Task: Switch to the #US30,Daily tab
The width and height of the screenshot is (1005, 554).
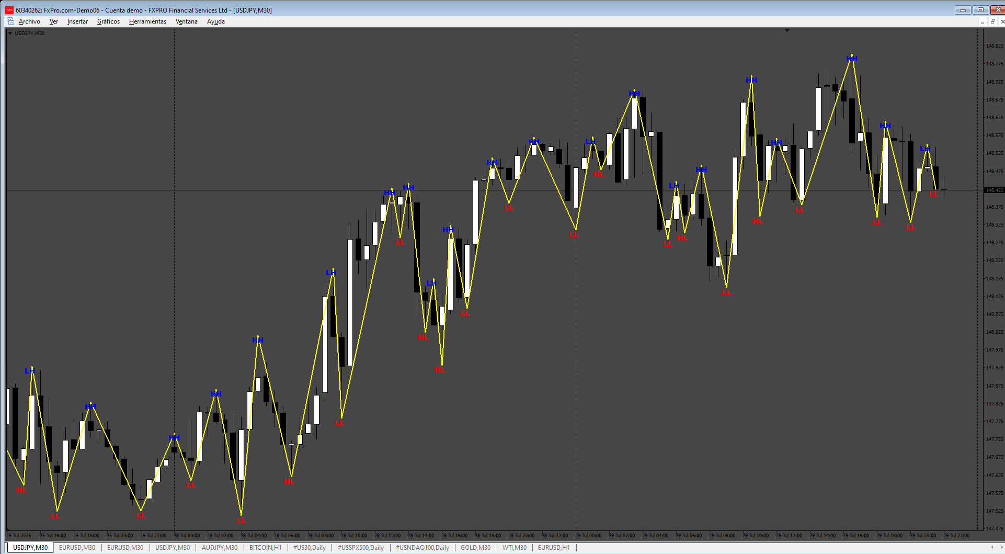Action: pos(310,548)
